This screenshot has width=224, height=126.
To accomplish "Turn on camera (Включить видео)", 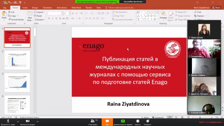I will click(x=27, y=122).
